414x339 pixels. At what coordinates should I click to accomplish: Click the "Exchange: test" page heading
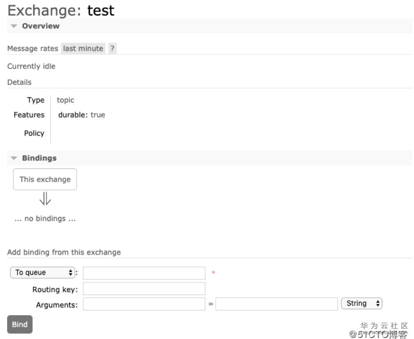[x=61, y=10]
